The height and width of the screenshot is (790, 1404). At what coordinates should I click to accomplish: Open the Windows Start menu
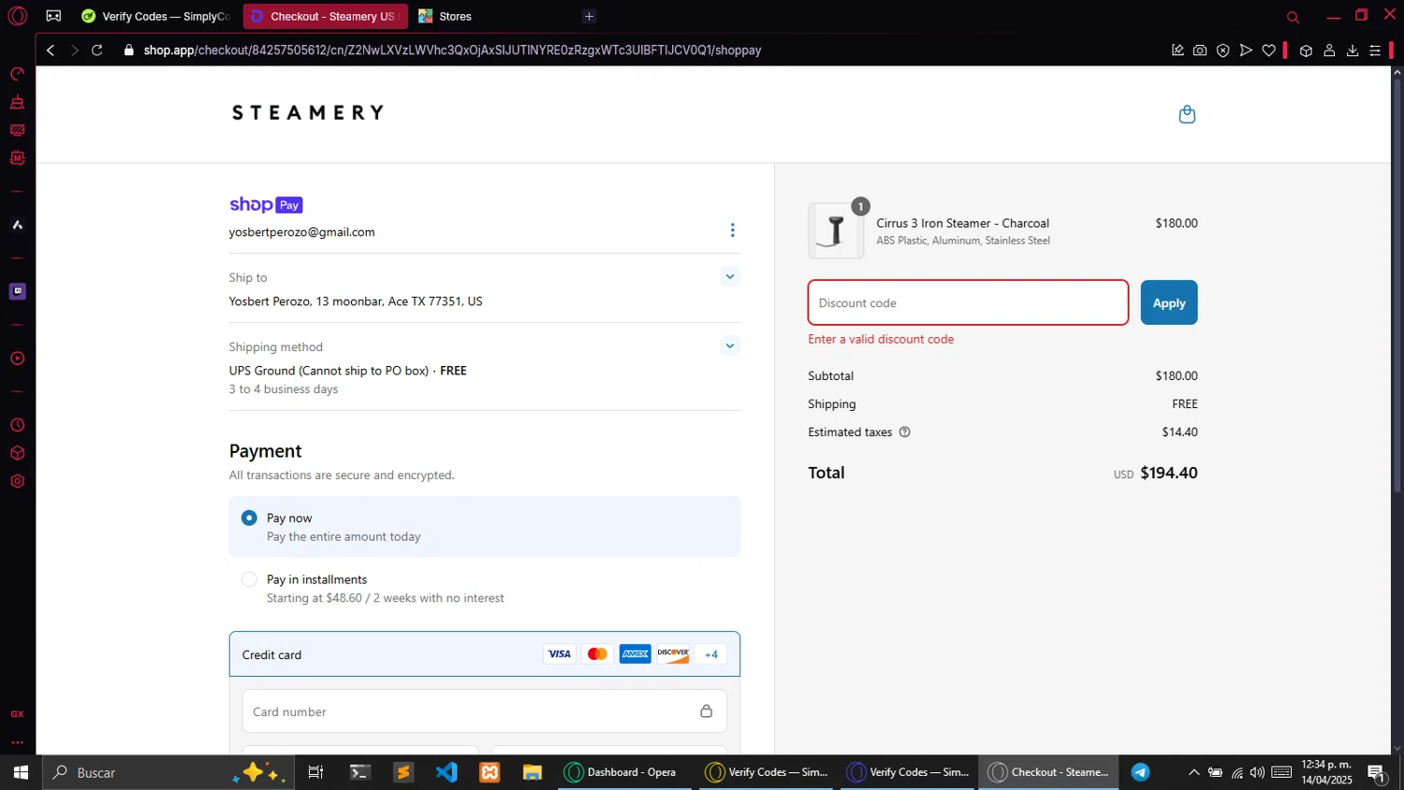[21, 772]
